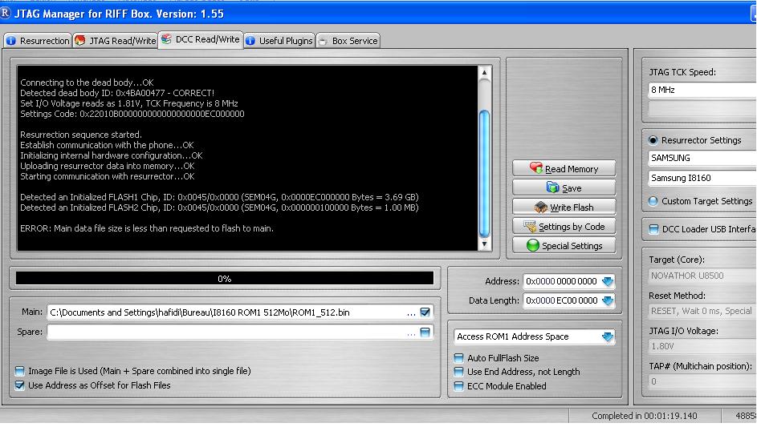Screen dimensions: 757x427
Task: Select Resurrector Settings radio button
Action: pyautogui.click(x=653, y=140)
